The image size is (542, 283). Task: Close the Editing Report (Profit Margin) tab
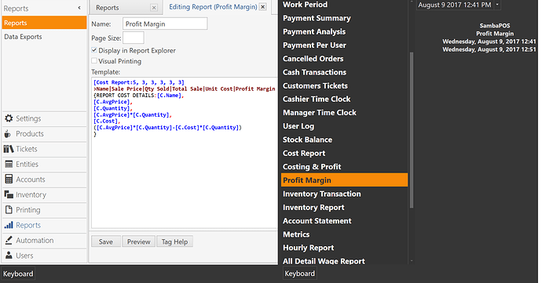[x=263, y=7]
